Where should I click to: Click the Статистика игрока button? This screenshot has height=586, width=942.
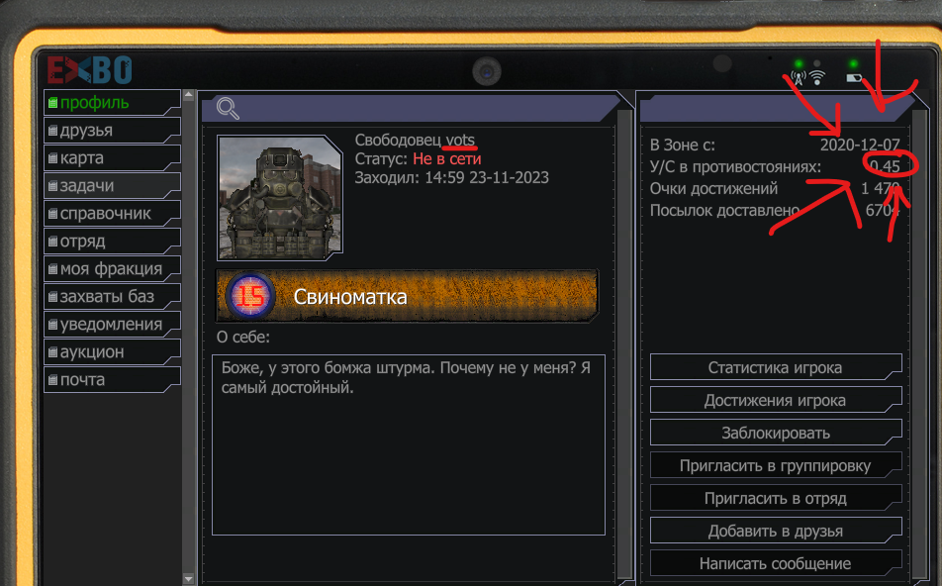776,367
